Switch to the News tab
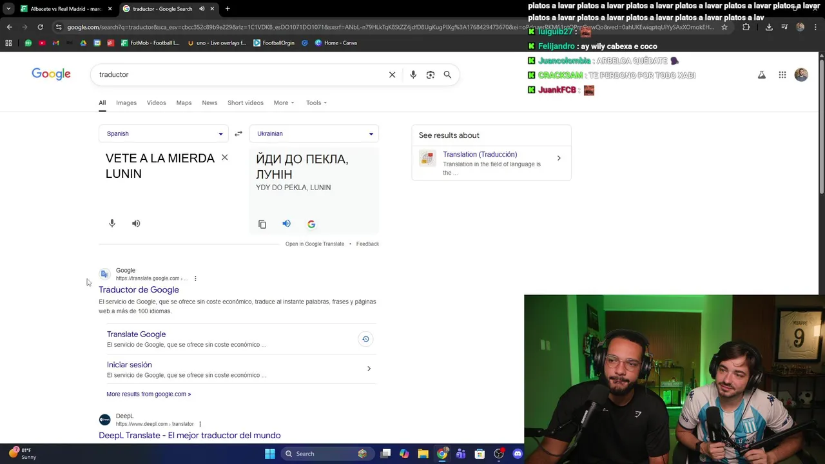This screenshot has height=464, width=825. (209, 102)
